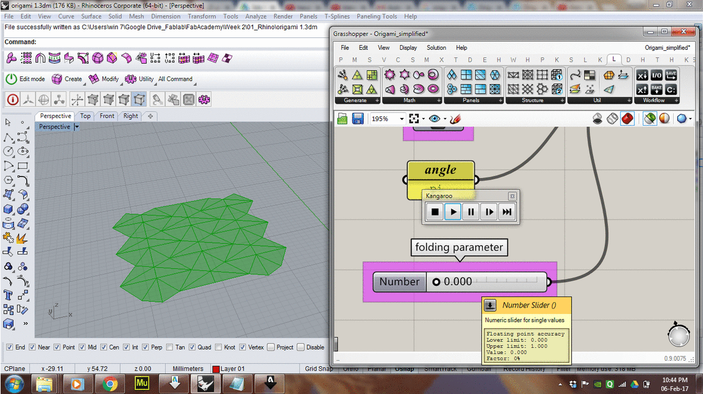Open Grasshopper zoom percentage dropdown
703x394 pixels.
click(401, 119)
